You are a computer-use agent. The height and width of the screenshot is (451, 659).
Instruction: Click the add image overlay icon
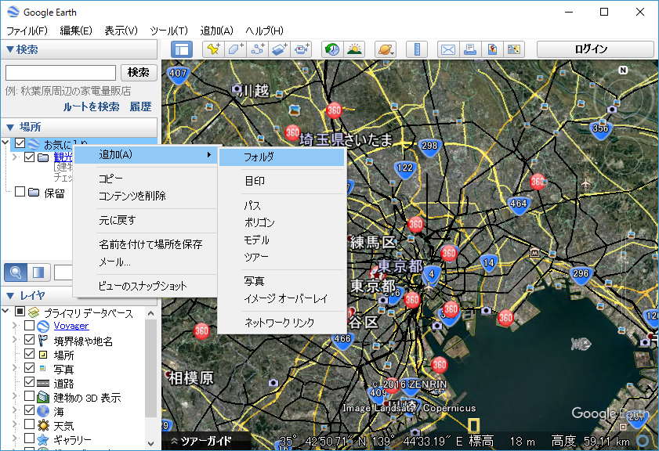[279, 49]
